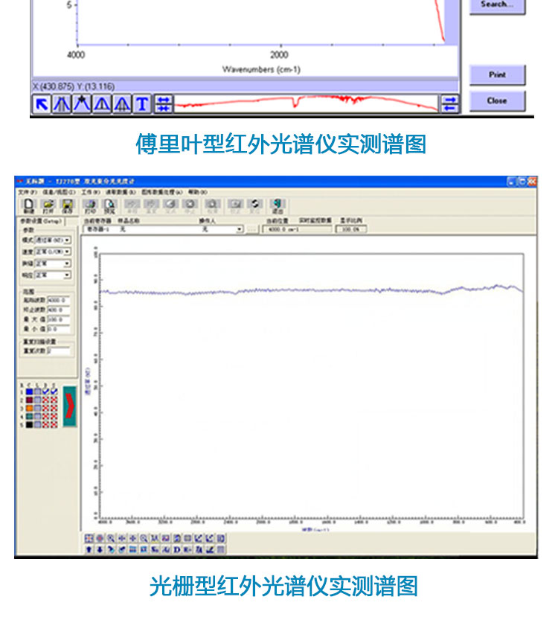The width and height of the screenshot is (558, 617).
Task: Click the Open (打开) folder icon
Action: pos(48,205)
